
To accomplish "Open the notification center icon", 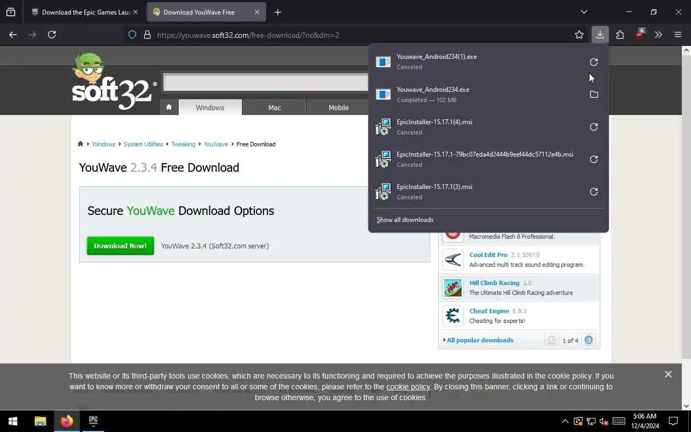I will pos(673,421).
